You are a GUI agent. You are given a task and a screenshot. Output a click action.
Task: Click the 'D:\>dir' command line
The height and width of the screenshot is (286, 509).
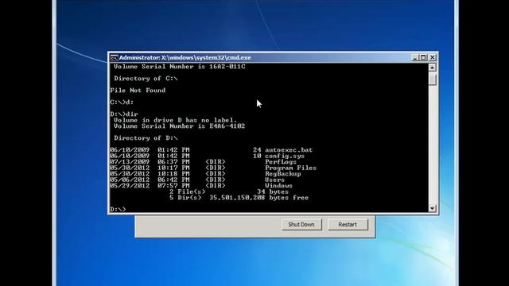tap(124, 114)
